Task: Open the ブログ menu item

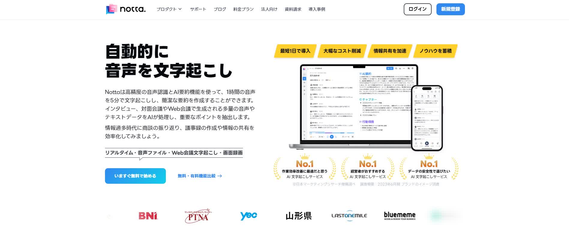Action: coord(220,9)
